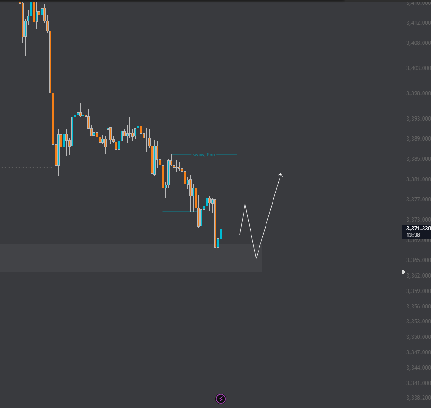The width and height of the screenshot is (431, 408).
Task: Select the gray demand zone rectangle
Action: (x=131, y=265)
